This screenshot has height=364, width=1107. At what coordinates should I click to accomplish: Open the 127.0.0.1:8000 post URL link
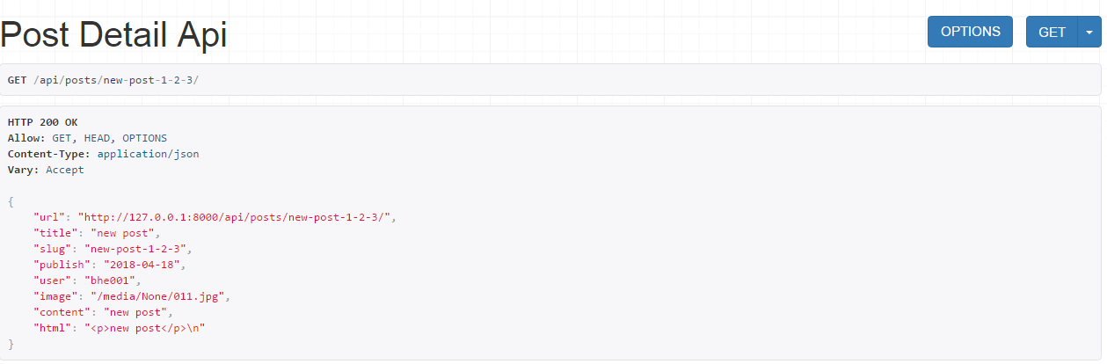point(236,217)
